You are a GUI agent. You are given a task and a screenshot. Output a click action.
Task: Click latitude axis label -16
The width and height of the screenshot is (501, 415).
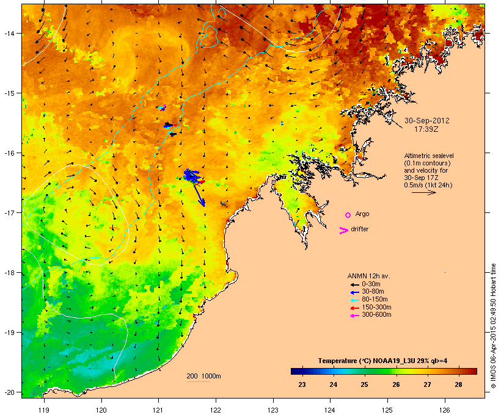tap(9, 153)
